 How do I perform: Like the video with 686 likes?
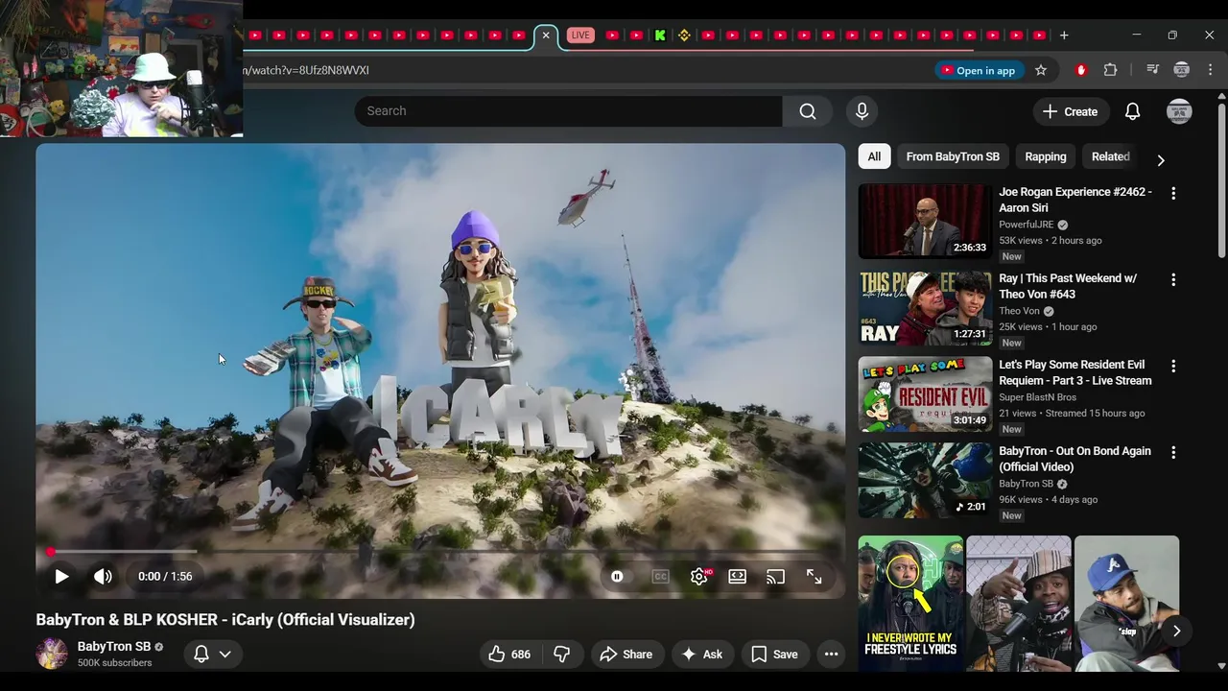pyautogui.click(x=509, y=655)
